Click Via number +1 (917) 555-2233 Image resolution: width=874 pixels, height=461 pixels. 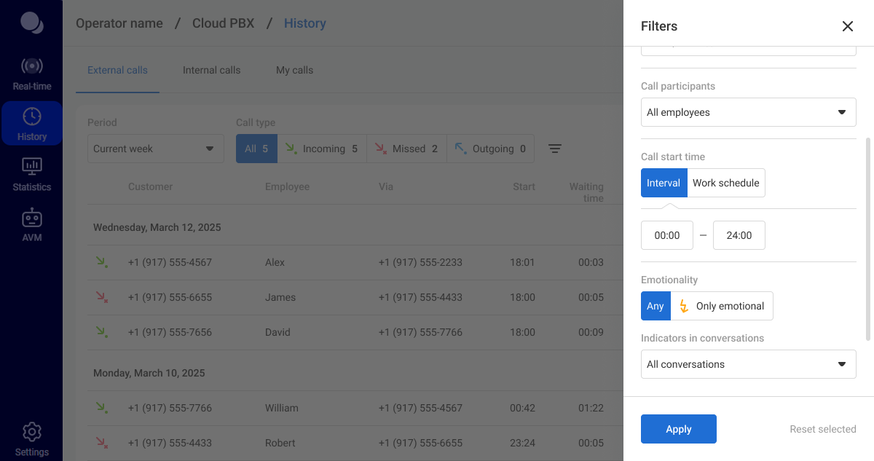click(x=420, y=262)
